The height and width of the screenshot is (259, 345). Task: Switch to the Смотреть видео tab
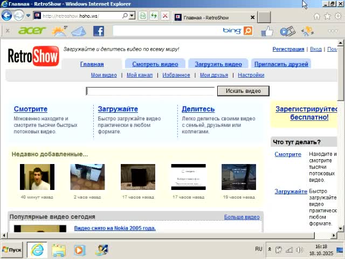[155, 64]
